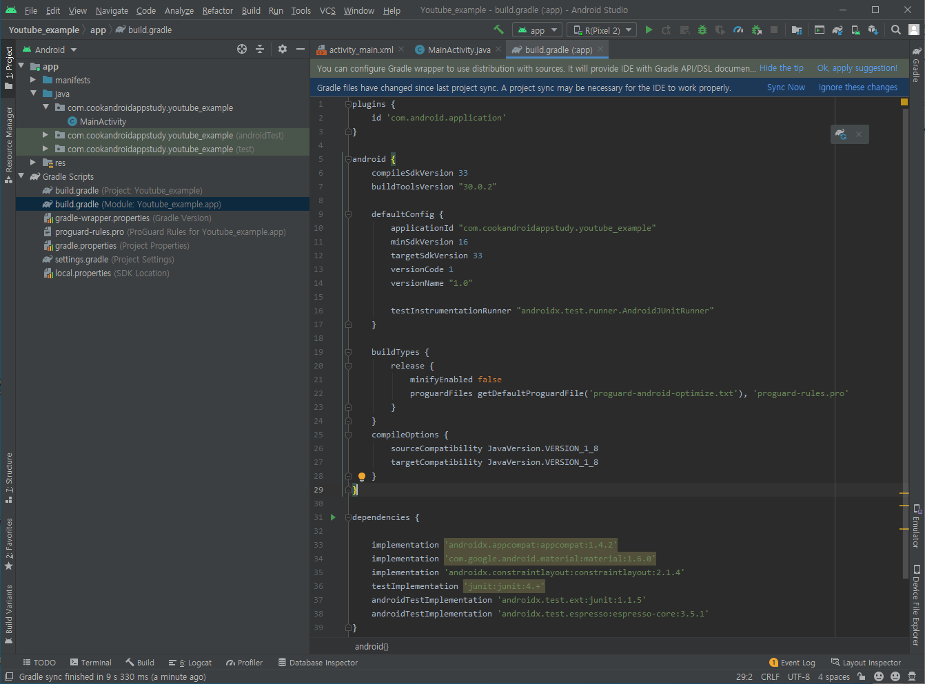Click the Sync Now link

click(786, 87)
